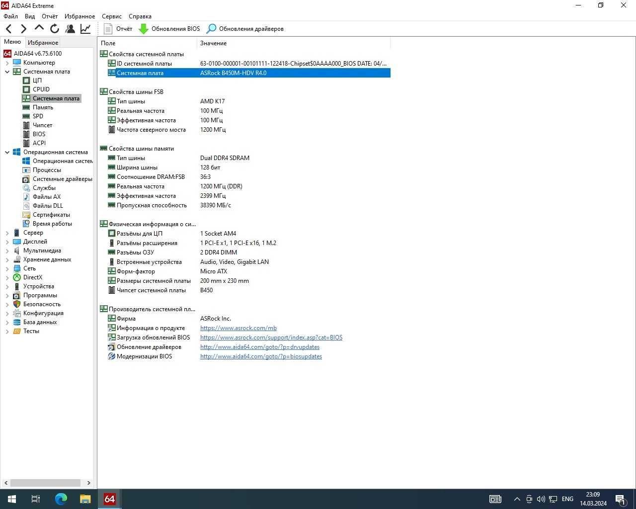This screenshot has width=636, height=509.
Task: Click the Поле column header
Action: [148, 43]
